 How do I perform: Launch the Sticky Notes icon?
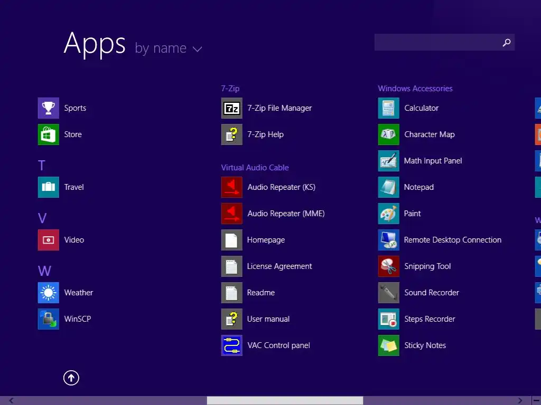[388, 345]
